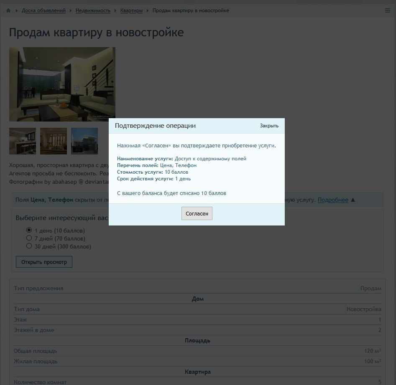Screen dimensions: 396x385
Task: Select the 1 день (10 баллов) option
Action: (x=29, y=230)
